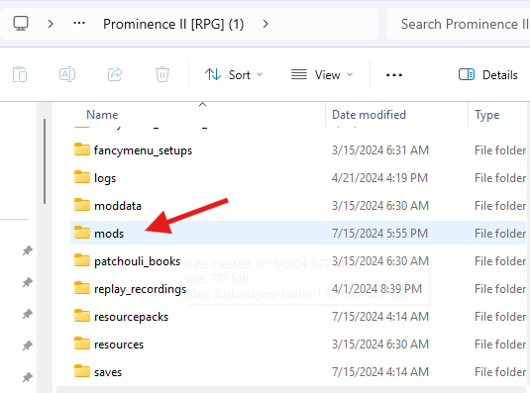The width and height of the screenshot is (530, 393).
Task: Show hidden path via ellipsis in address bar
Action: (79, 24)
